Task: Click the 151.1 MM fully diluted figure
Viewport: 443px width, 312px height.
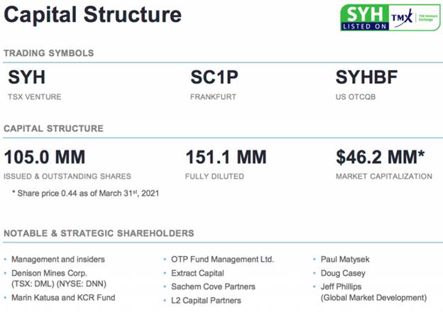Action: coord(226,157)
